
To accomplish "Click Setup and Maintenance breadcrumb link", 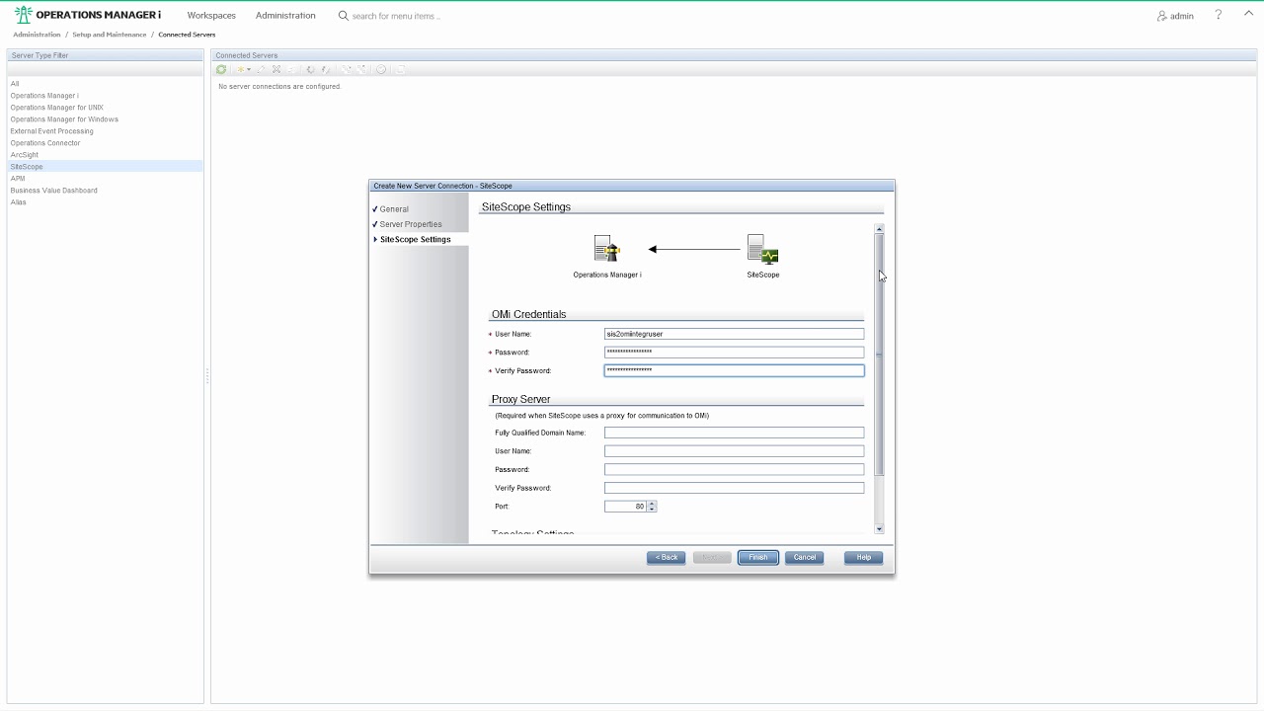I will pos(109,35).
